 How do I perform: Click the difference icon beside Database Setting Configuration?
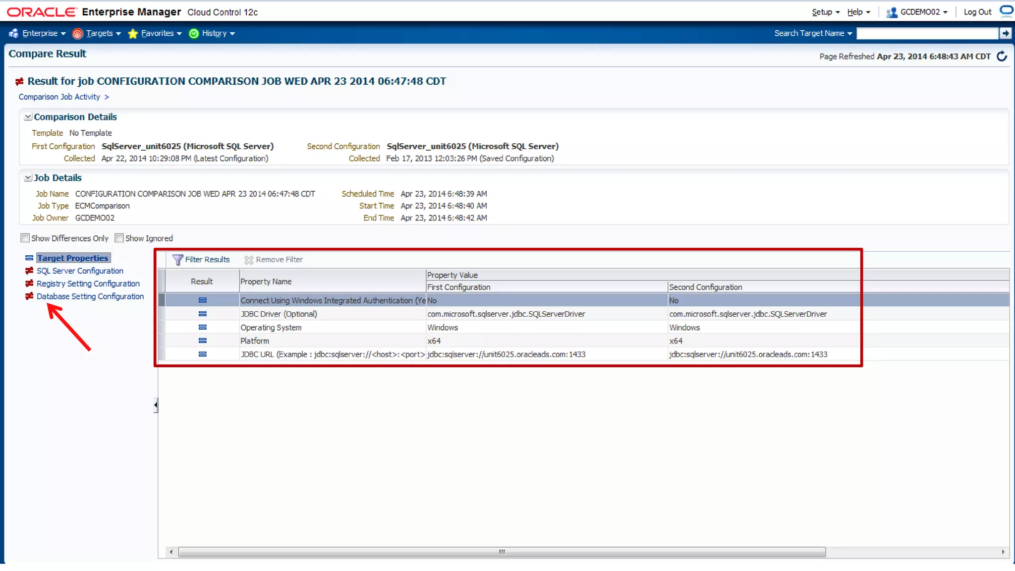click(29, 296)
